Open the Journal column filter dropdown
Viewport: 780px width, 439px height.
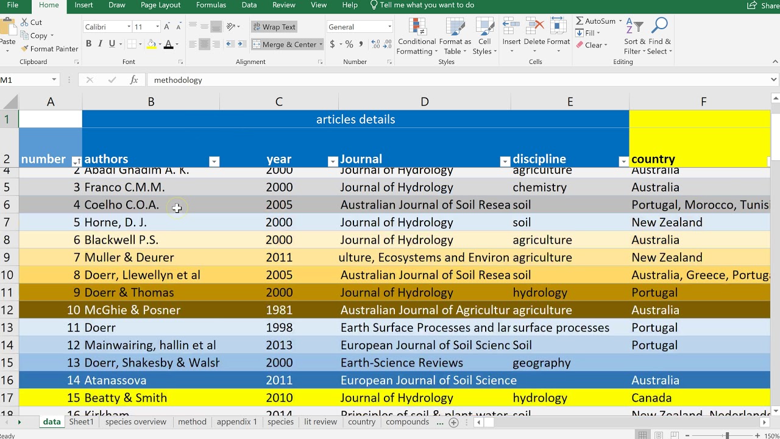point(505,162)
